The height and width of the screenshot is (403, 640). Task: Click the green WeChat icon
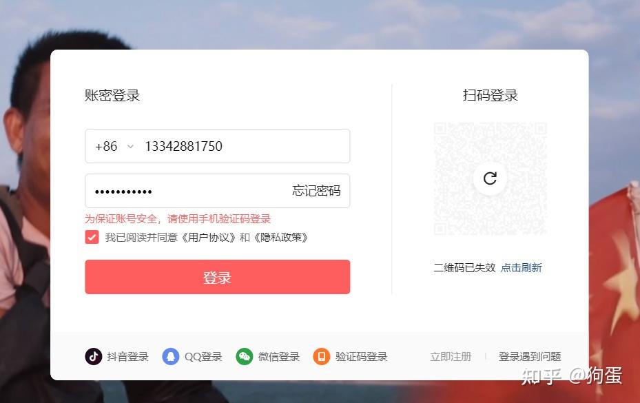245,356
